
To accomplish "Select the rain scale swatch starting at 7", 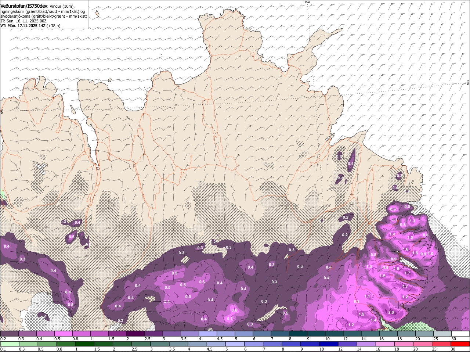I will coord(273,344).
